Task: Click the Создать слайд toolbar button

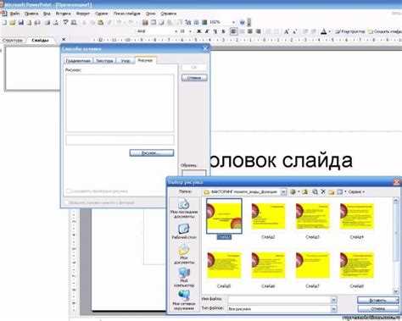Action: point(385,31)
